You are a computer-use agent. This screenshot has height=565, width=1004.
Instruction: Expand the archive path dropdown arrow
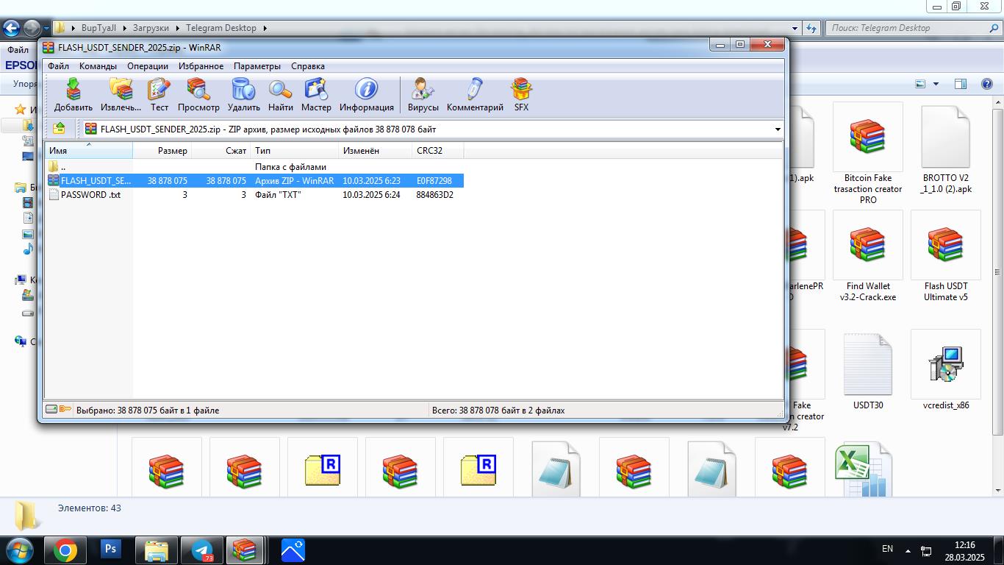(x=777, y=129)
